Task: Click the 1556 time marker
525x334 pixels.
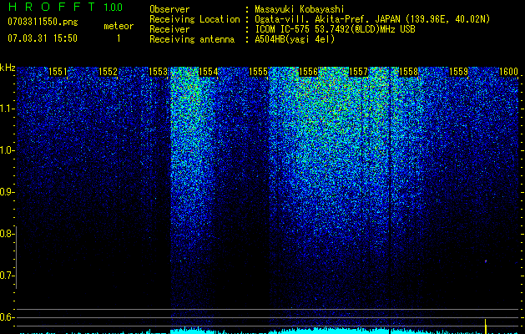Action: pos(308,72)
